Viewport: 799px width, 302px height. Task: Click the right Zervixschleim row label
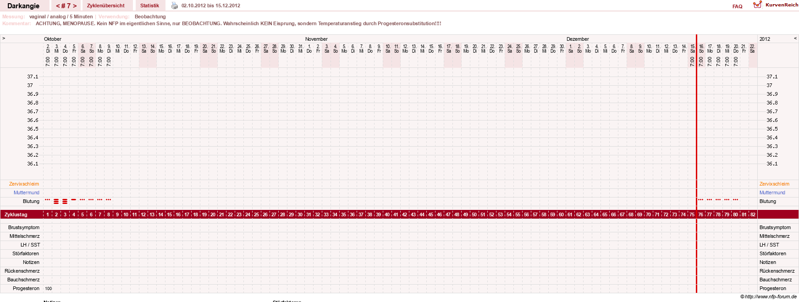[774, 184]
